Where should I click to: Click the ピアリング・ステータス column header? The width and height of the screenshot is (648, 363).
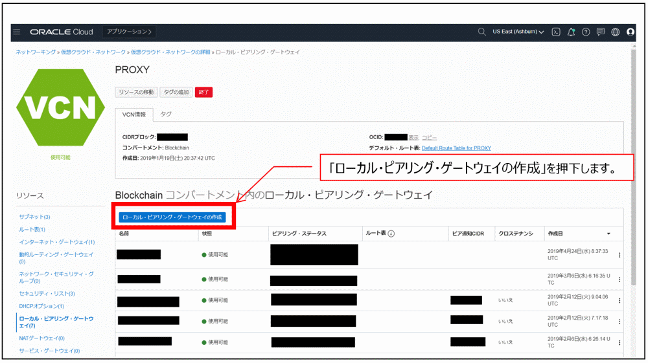click(299, 234)
